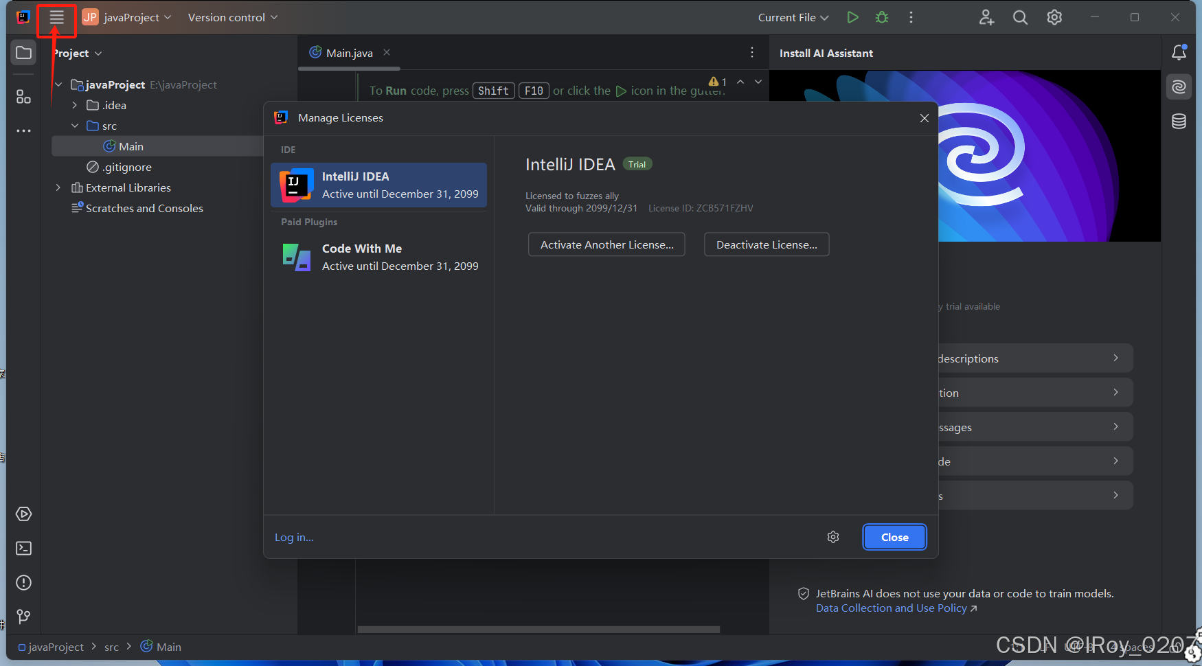Select the Main.java editor tab

tap(349, 53)
